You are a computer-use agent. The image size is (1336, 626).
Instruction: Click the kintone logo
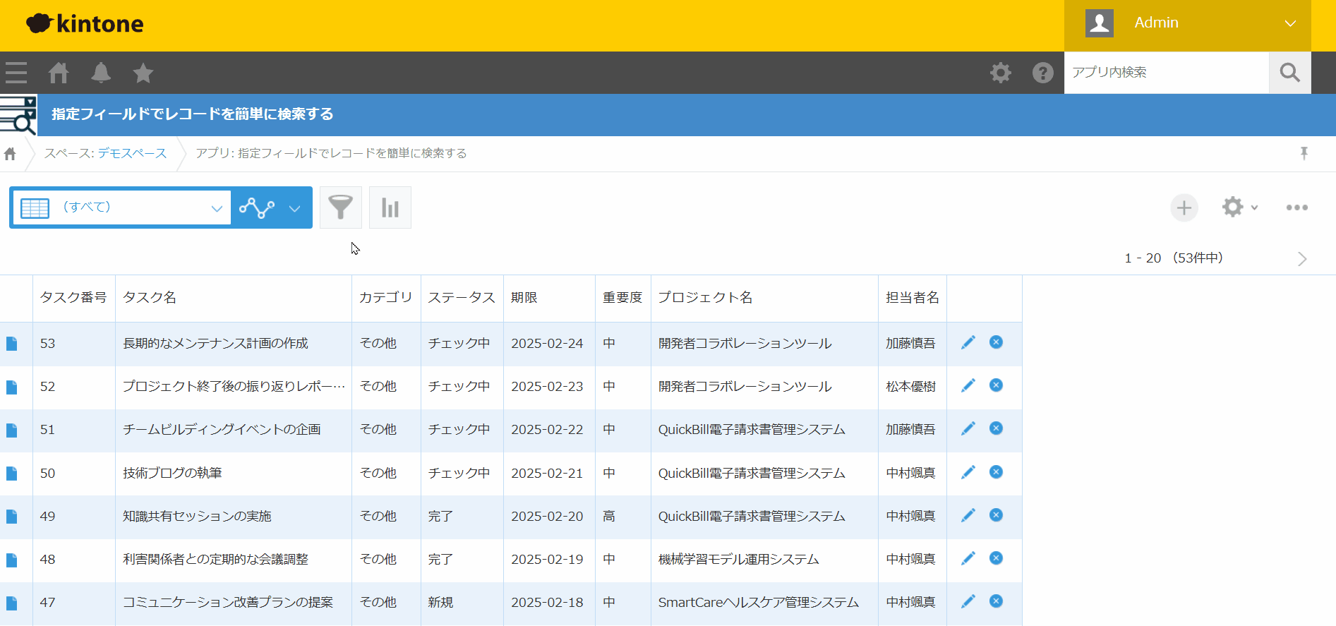pyautogui.click(x=85, y=23)
